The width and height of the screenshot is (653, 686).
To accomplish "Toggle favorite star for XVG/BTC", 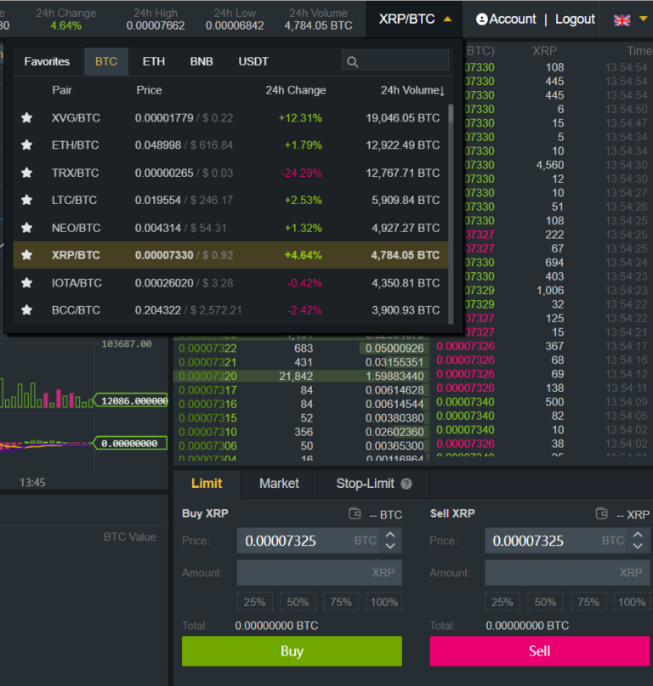I will point(26,117).
